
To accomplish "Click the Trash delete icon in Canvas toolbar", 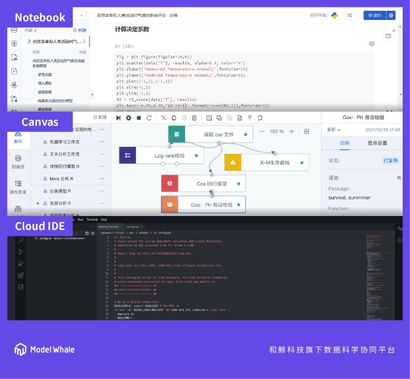I will (x=194, y=118).
